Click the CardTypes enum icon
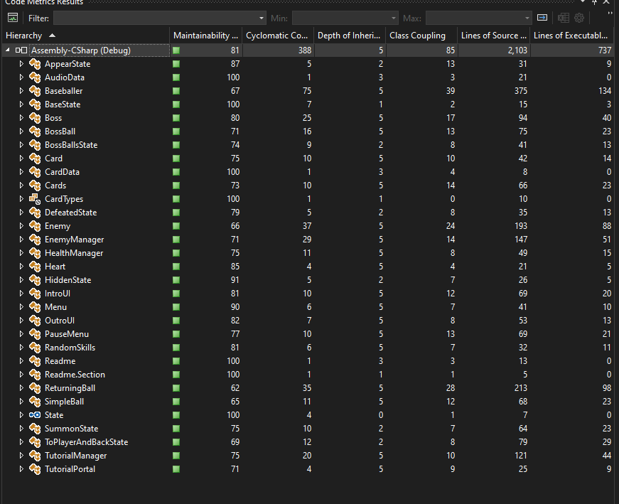The height and width of the screenshot is (504, 619). coord(35,198)
